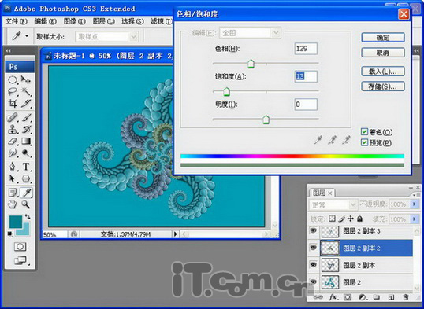Create a new layer group

(x=376, y=297)
